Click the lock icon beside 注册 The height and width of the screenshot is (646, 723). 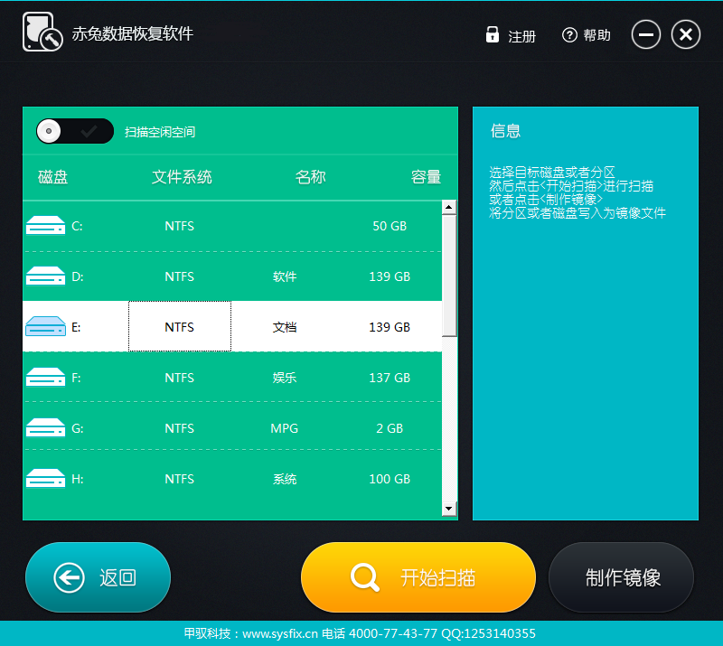(492, 34)
